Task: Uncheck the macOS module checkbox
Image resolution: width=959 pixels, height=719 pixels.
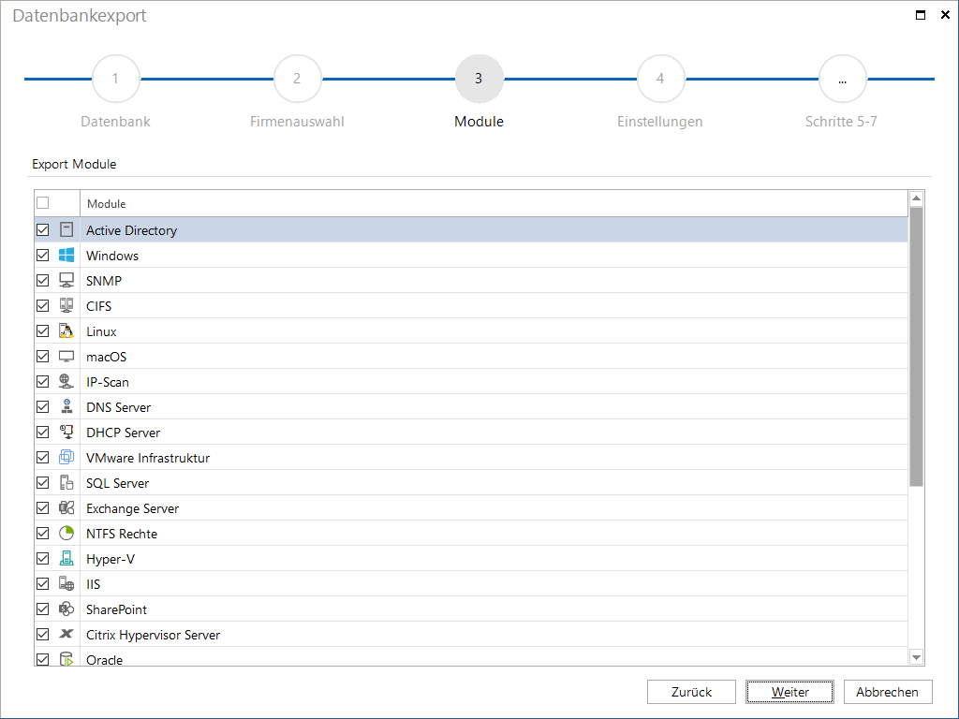Action: coord(43,356)
